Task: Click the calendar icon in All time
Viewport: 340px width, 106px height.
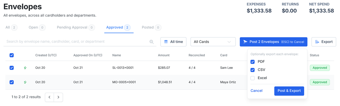Action: click(x=166, y=42)
